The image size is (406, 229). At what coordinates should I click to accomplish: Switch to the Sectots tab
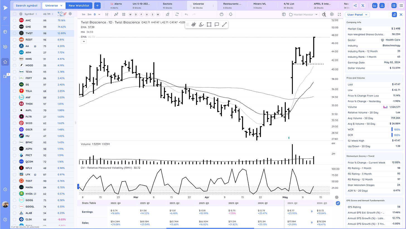pyautogui.click(x=167, y=6)
